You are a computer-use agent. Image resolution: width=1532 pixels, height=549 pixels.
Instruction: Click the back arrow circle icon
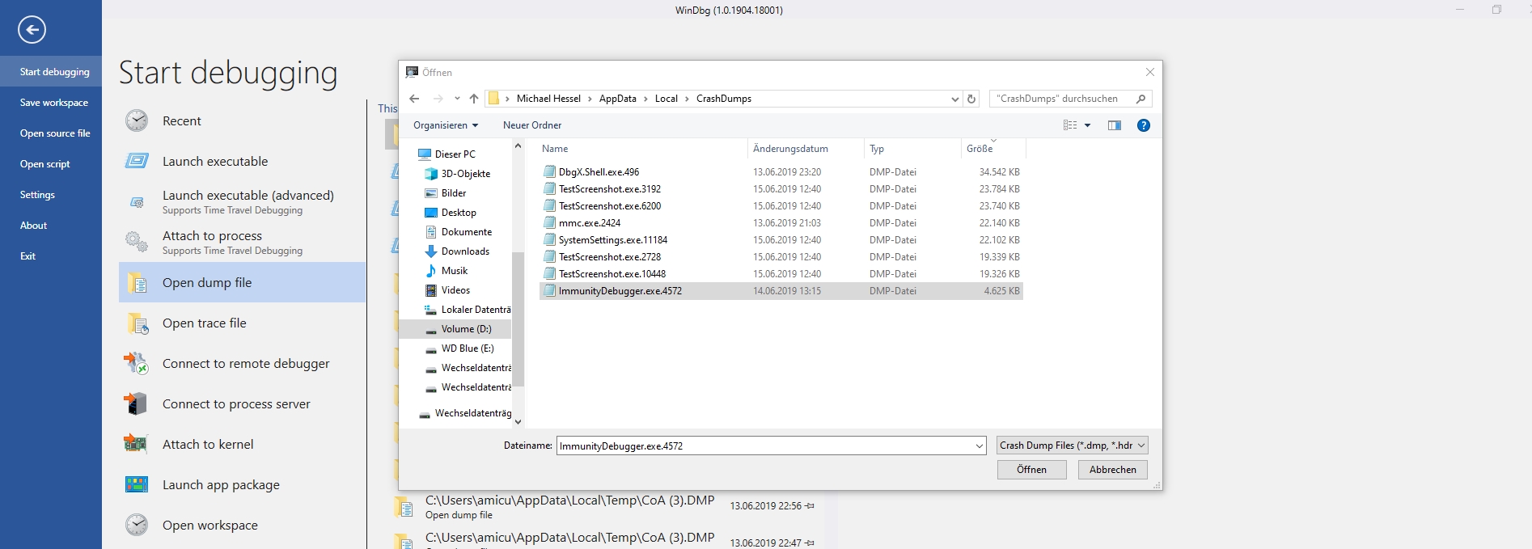point(32,30)
